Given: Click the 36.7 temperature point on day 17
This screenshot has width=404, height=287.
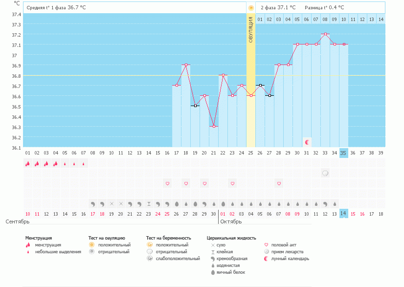Looking at the screenshot, I should tap(177, 85).
